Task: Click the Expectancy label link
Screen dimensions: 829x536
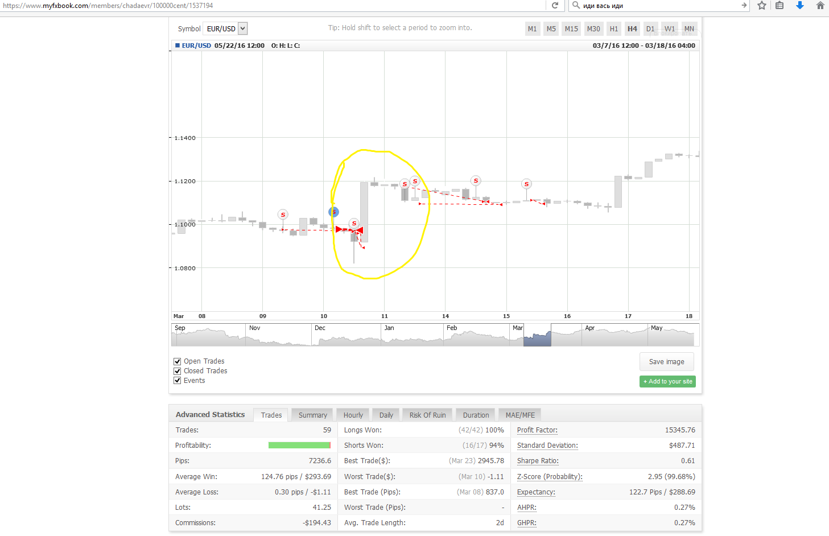Action: [x=536, y=492]
